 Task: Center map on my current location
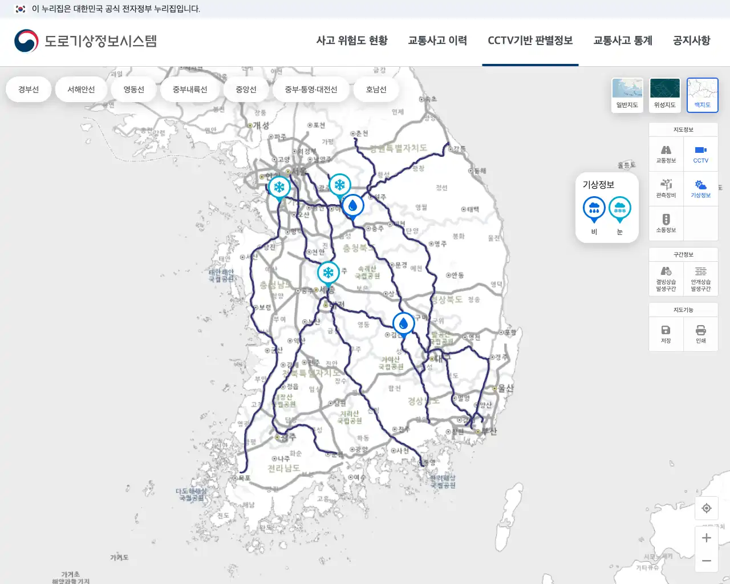[x=706, y=508]
